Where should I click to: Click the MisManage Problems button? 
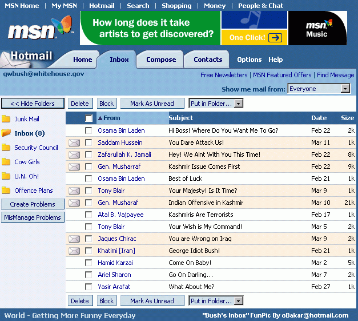[33, 217]
